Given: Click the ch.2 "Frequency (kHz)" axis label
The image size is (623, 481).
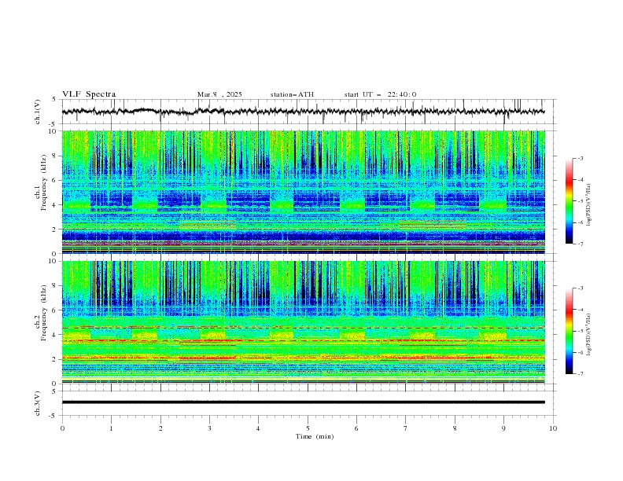Looking at the screenshot, I should (x=44, y=313).
